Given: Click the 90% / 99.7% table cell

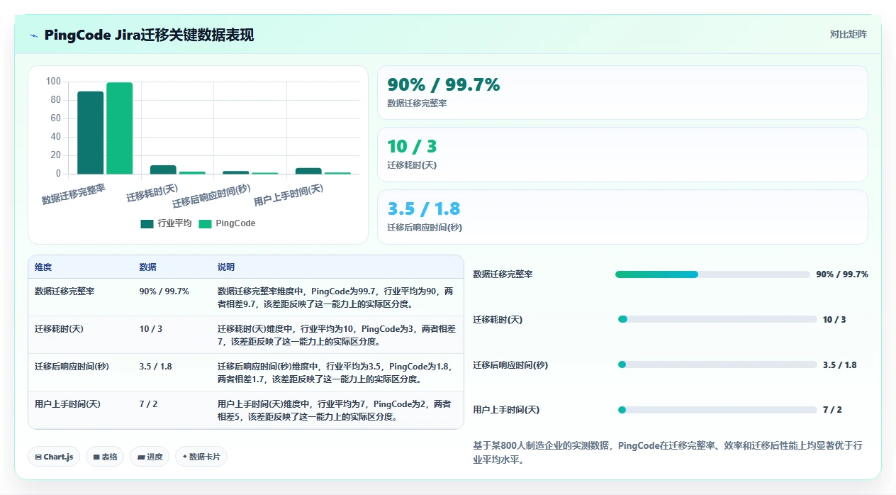Looking at the screenshot, I should click(164, 291).
